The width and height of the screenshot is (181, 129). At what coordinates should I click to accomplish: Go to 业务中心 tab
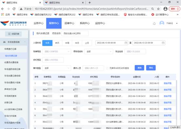[x=39, y=23]
